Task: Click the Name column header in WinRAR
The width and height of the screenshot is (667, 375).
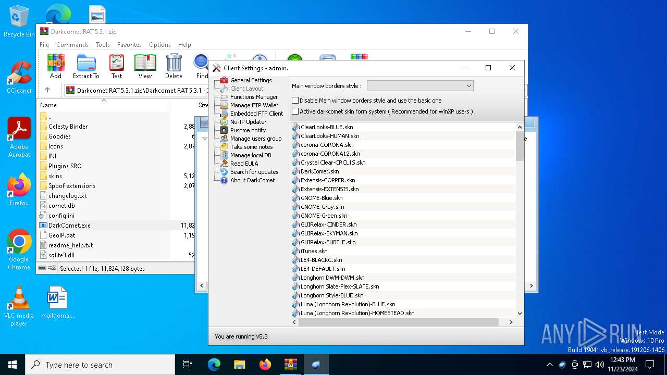Action: point(104,105)
